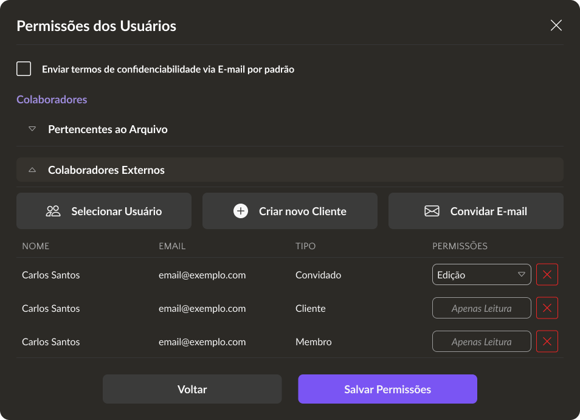Close the Permissões dos Usuários dialog

pyautogui.click(x=556, y=26)
